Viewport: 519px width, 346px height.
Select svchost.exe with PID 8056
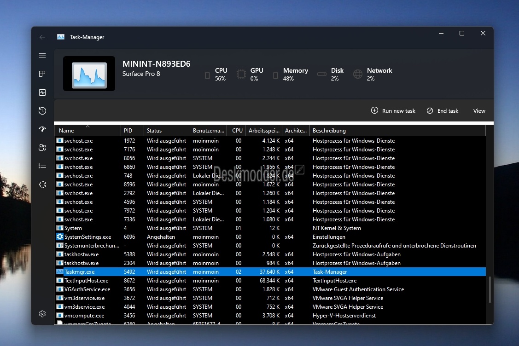(78, 158)
